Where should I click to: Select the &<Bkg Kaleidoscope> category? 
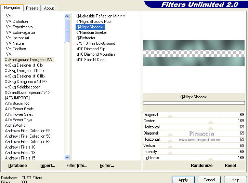[x=23, y=87]
